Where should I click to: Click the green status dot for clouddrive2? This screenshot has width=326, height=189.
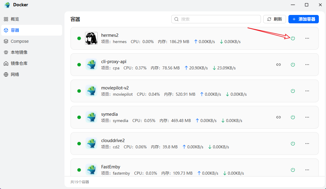click(x=79, y=144)
